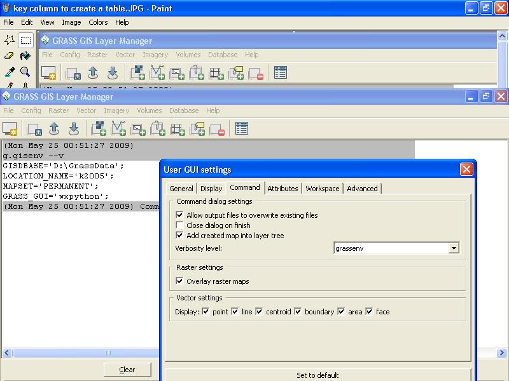Click add raster layer icon in front Layer Manager
This screenshot has width=509, height=381.
99,129
